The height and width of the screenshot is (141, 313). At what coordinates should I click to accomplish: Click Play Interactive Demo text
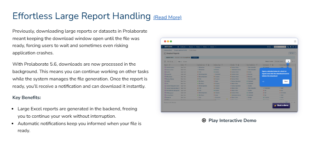click(232, 120)
